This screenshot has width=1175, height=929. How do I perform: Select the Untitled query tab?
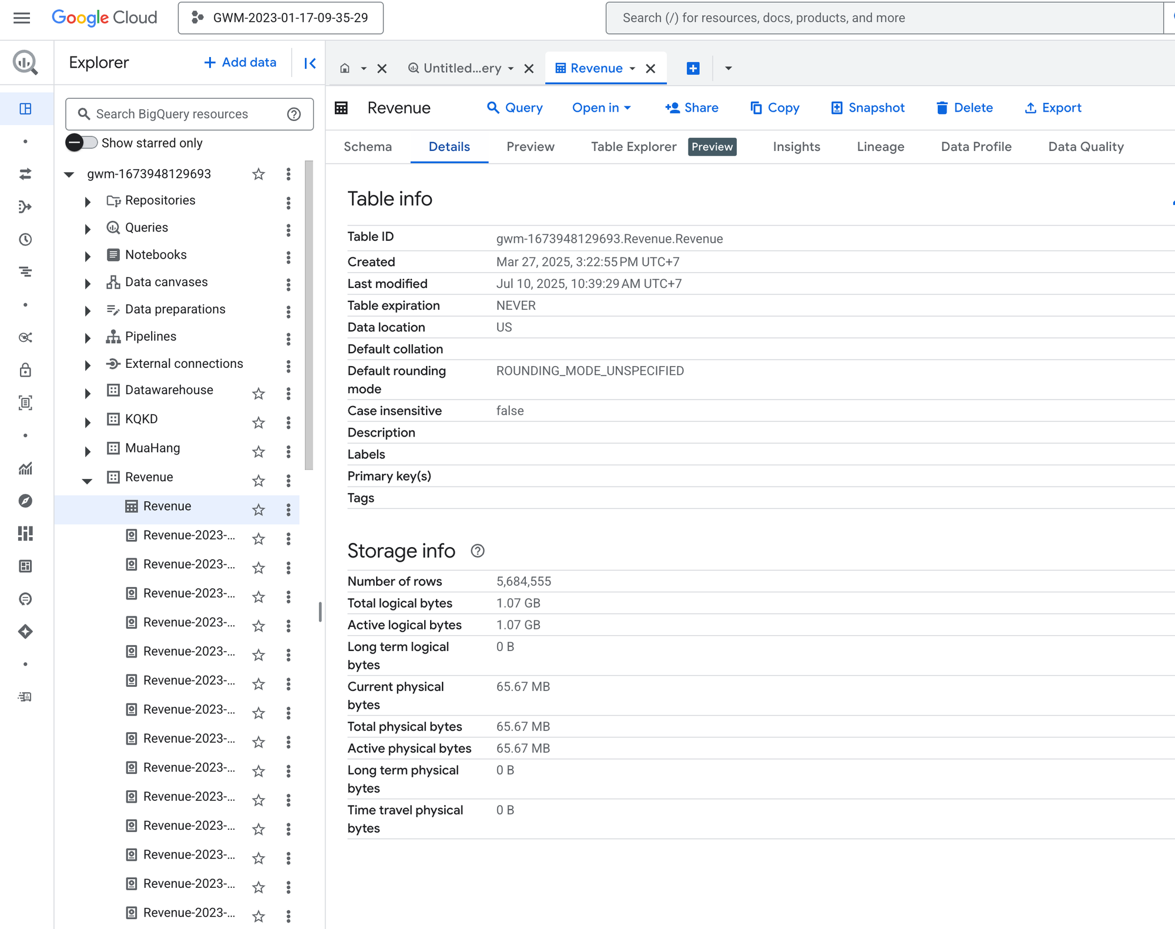(462, 68)
